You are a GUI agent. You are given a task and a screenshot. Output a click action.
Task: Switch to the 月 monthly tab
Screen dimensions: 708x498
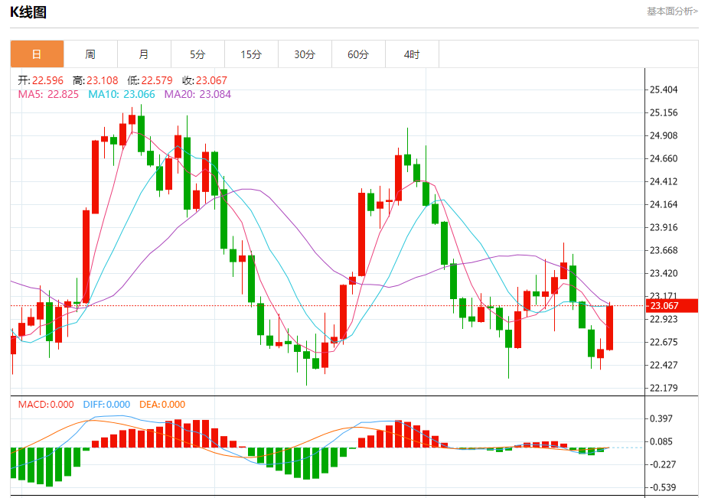144,54
